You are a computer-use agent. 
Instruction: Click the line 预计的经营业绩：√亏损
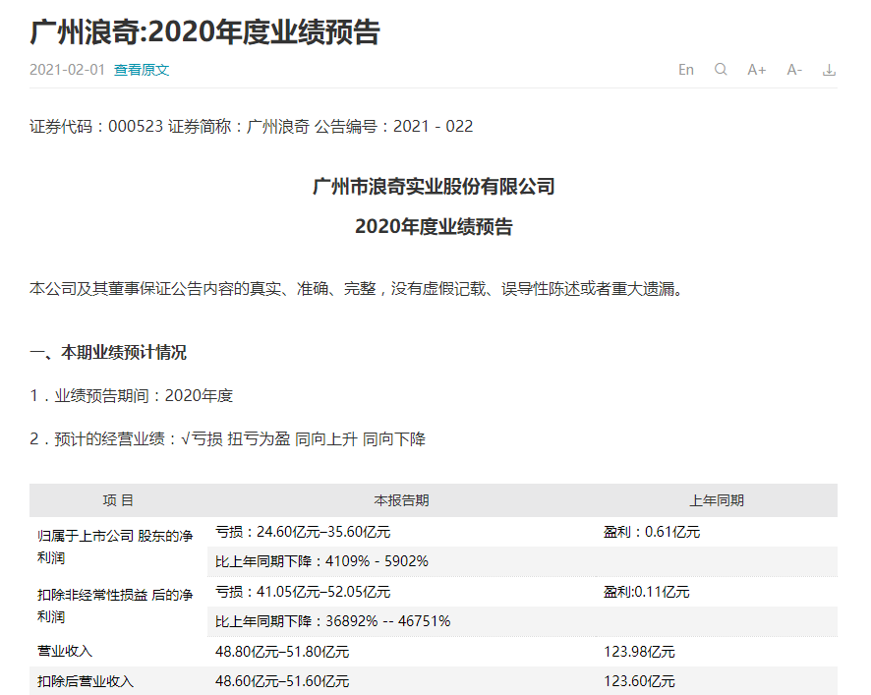pyautogui.click(x=228, y=439)
